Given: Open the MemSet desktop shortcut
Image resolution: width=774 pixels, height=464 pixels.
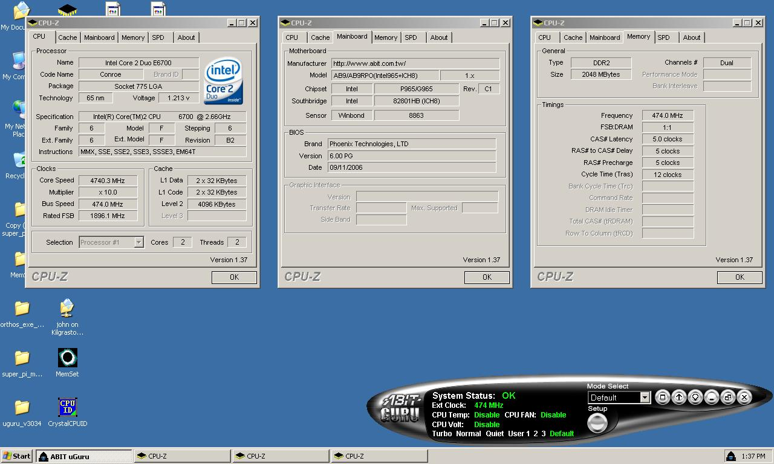Looking at the screenshot, I should pos(67,358).
